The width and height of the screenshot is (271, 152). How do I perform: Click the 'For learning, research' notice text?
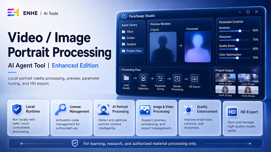tap(140, 143)
